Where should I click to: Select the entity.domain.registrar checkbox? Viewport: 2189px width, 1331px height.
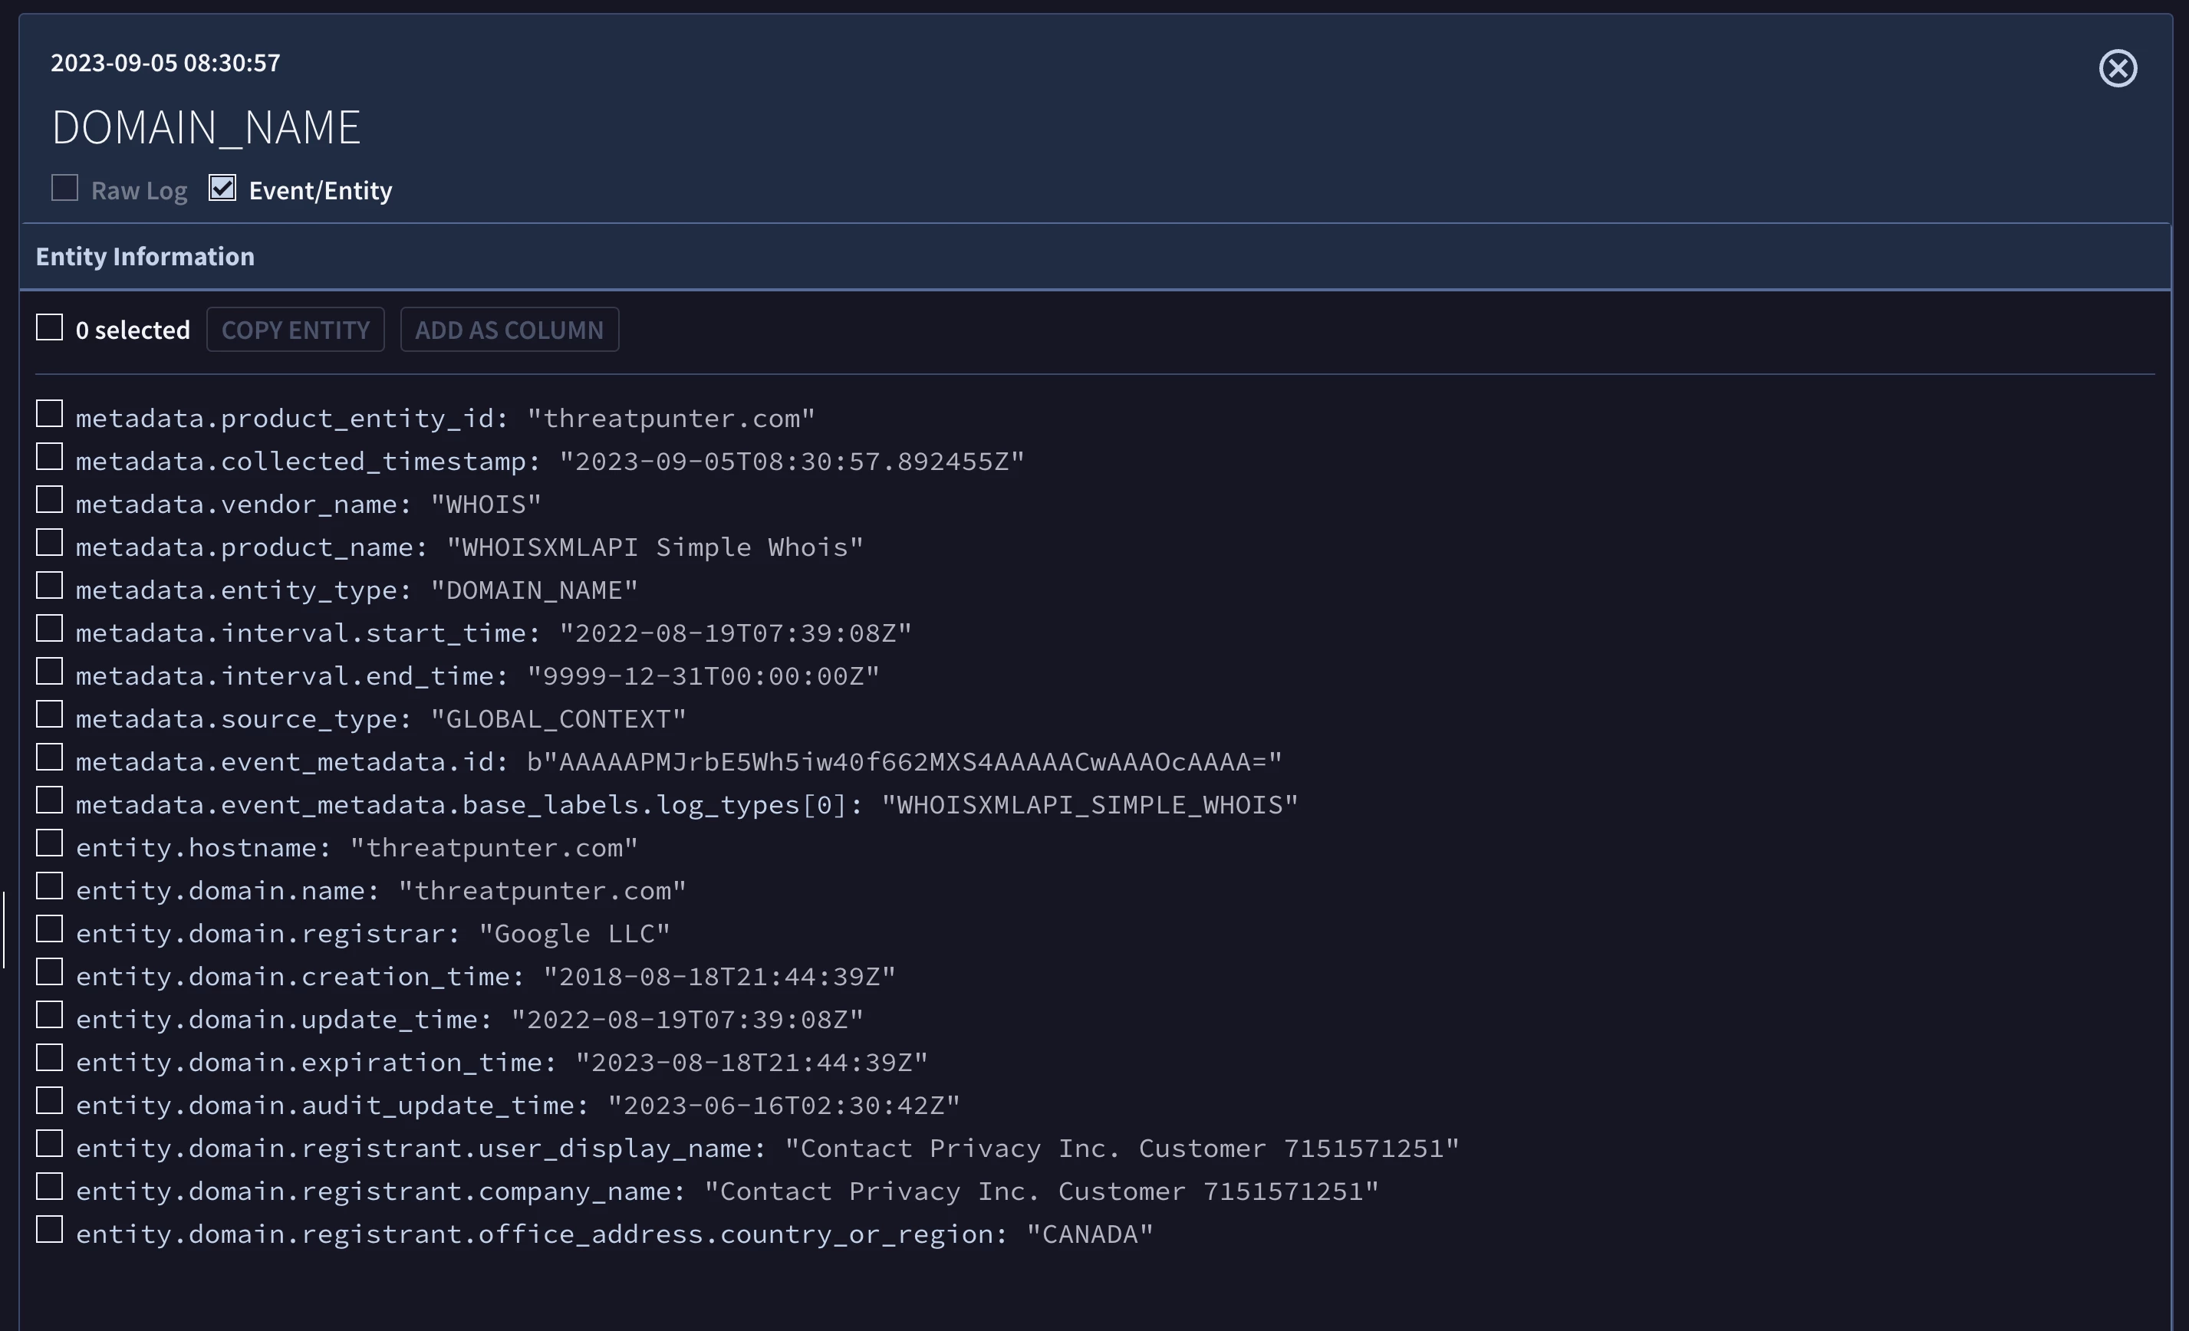(x=49, y=928)
